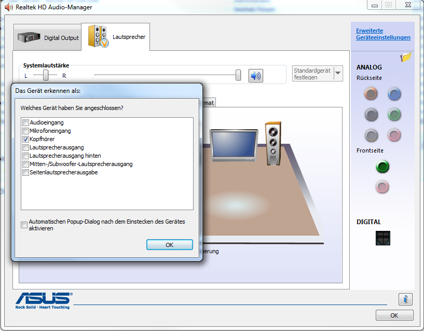This screenshot has width=424, height=331.
Task: Check Mitten-/Subwoofer-Lautsprecherausgang option
Action: pyautogui.click(x=25, y=164)
